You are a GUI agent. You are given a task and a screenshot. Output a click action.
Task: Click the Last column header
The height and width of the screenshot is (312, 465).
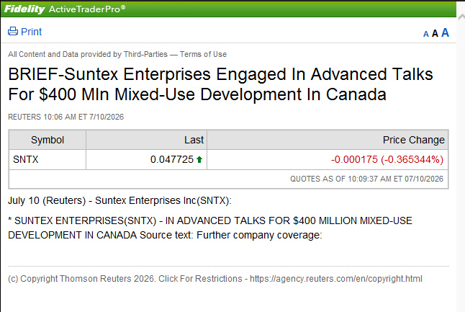tap(147, 140)
